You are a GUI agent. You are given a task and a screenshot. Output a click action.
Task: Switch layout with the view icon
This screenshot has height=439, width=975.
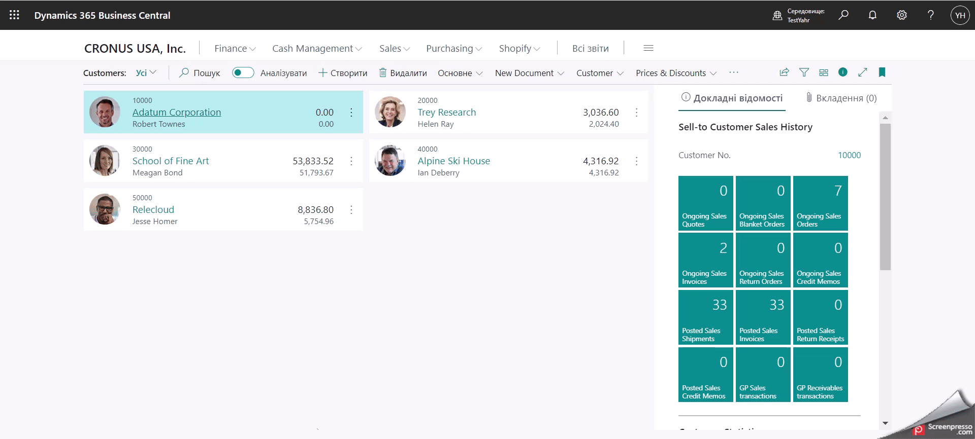(x=824, y=72)
